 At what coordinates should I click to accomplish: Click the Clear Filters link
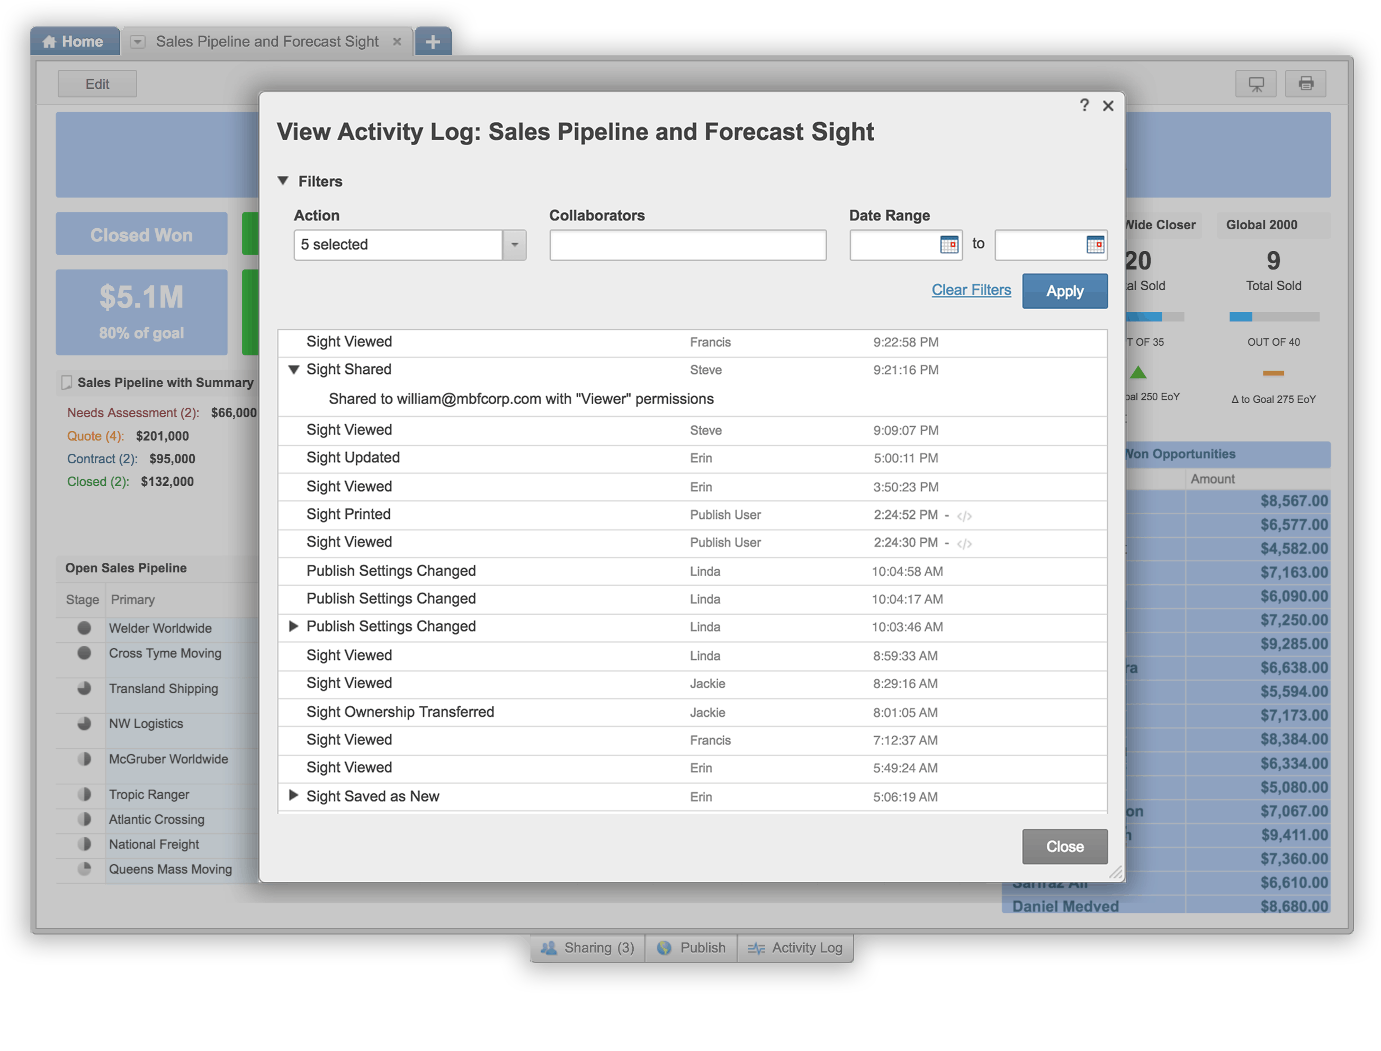(971, 290)
